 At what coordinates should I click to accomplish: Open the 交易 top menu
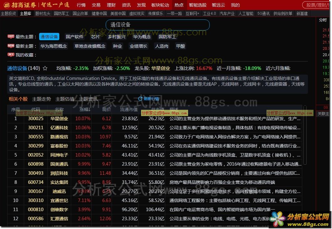(96, 5)
